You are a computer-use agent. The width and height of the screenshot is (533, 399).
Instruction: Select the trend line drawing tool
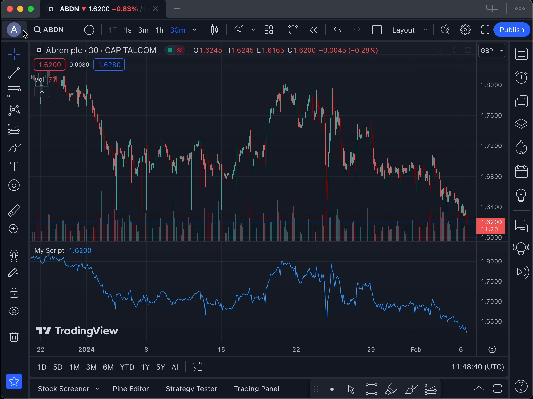(x=14, y=73)
